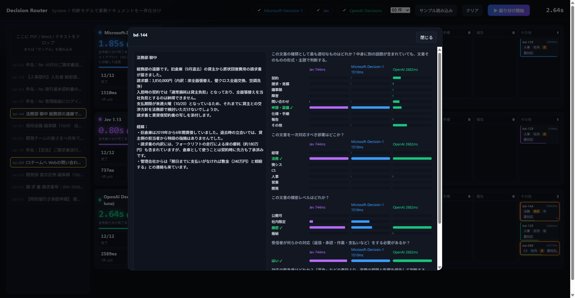Open the bd-129 card showing 2603ms
This screenshot has width=575, height=298.
click(539, 231)
